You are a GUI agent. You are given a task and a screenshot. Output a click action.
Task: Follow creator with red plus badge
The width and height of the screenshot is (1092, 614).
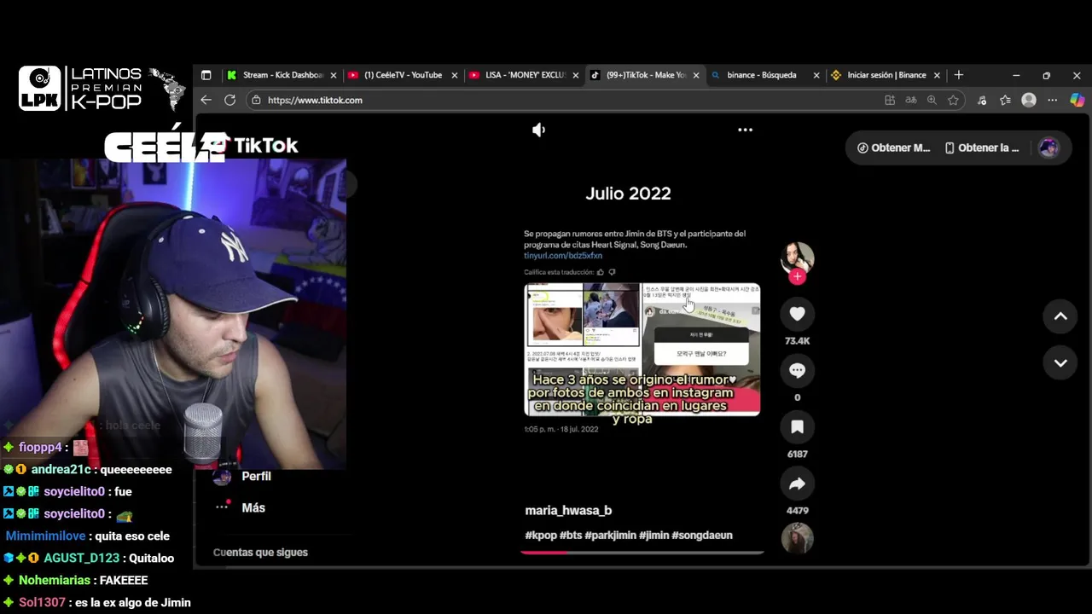tap(797, 277)
